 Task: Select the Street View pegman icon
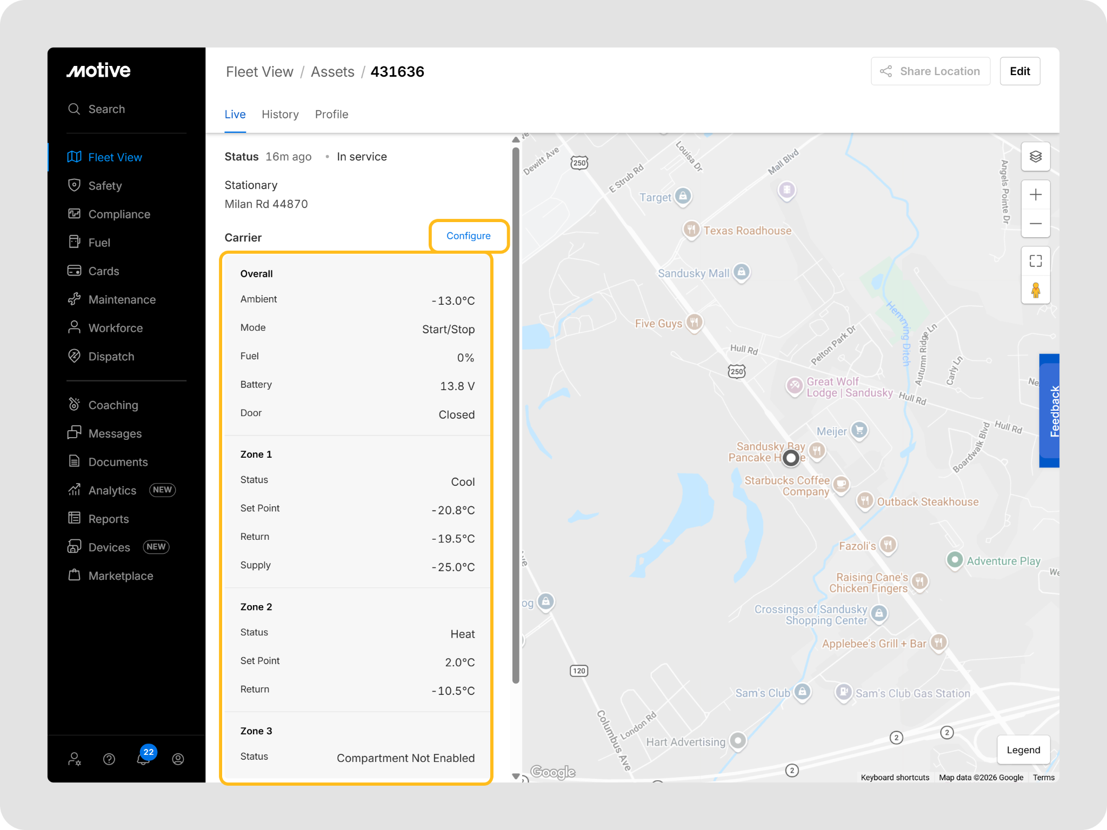point(1035,290)
